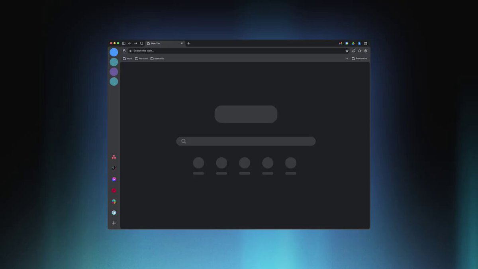Bookmark this page with the star
Image resolution: width=478 pixels, height=269 pixels.
click(347, 51)
